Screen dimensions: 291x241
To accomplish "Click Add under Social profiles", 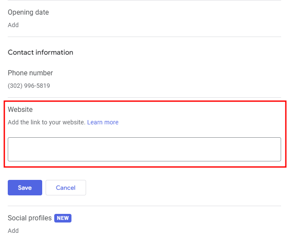I will click(x=13, y=231).
